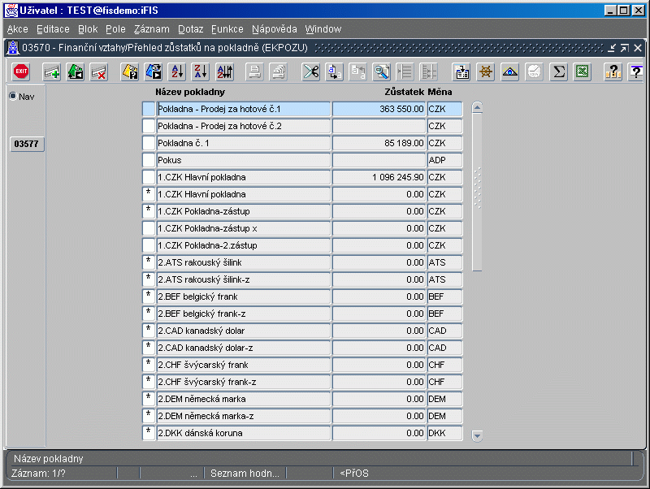The width and height of the screenshot is (650, 489).
Task: Click the 85 189.00 balance field
Action: tap(379, 143)
